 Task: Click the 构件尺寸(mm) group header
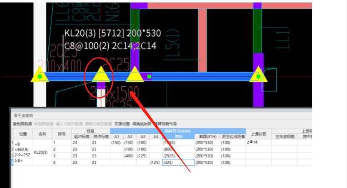pyautogui.click(x=178, y=131)
